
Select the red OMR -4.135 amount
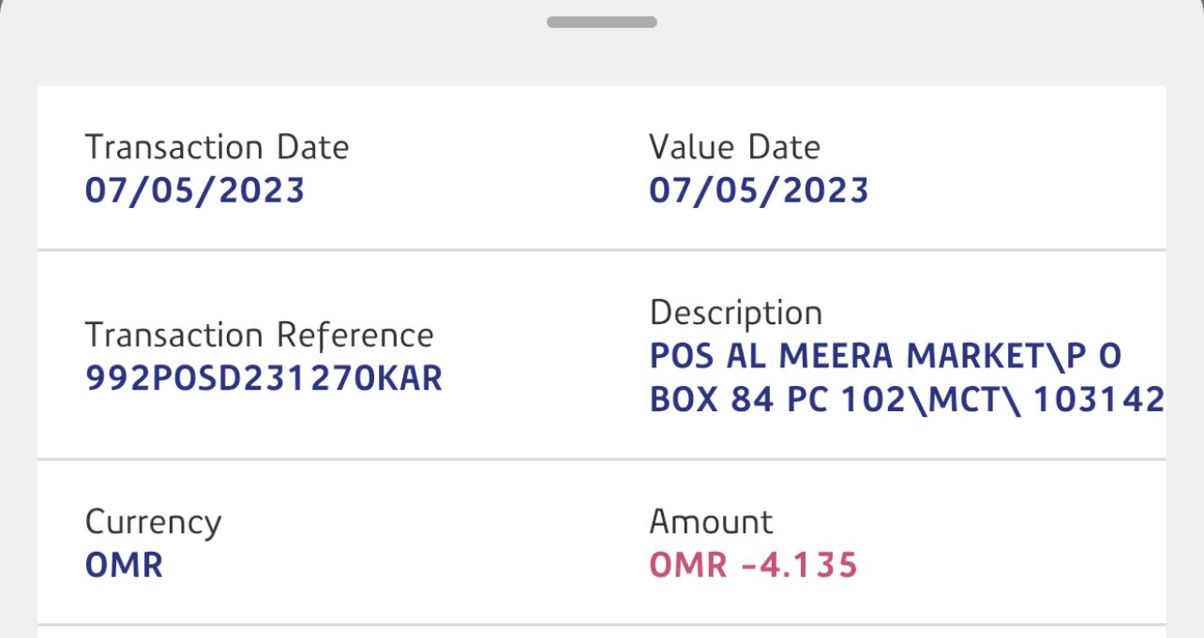click(753, 565)
